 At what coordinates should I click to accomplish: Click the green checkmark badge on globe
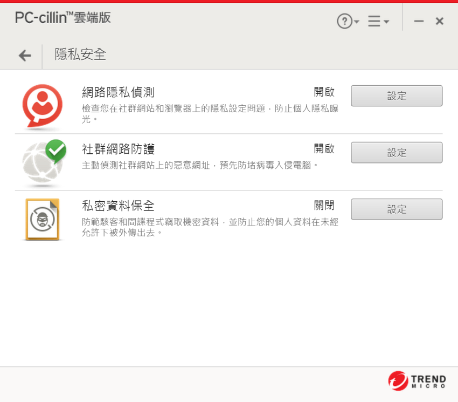(x=56, y=151)
